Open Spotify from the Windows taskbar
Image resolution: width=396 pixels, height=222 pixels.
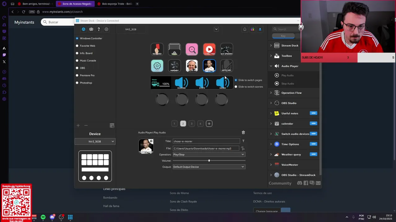tap(43, 217)
